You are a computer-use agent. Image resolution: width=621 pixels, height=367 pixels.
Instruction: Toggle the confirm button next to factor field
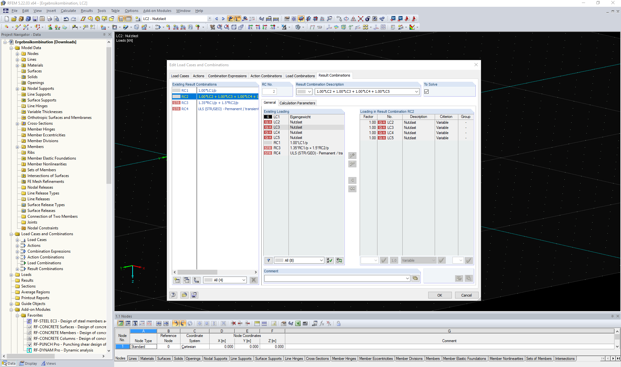click(384, 260)
